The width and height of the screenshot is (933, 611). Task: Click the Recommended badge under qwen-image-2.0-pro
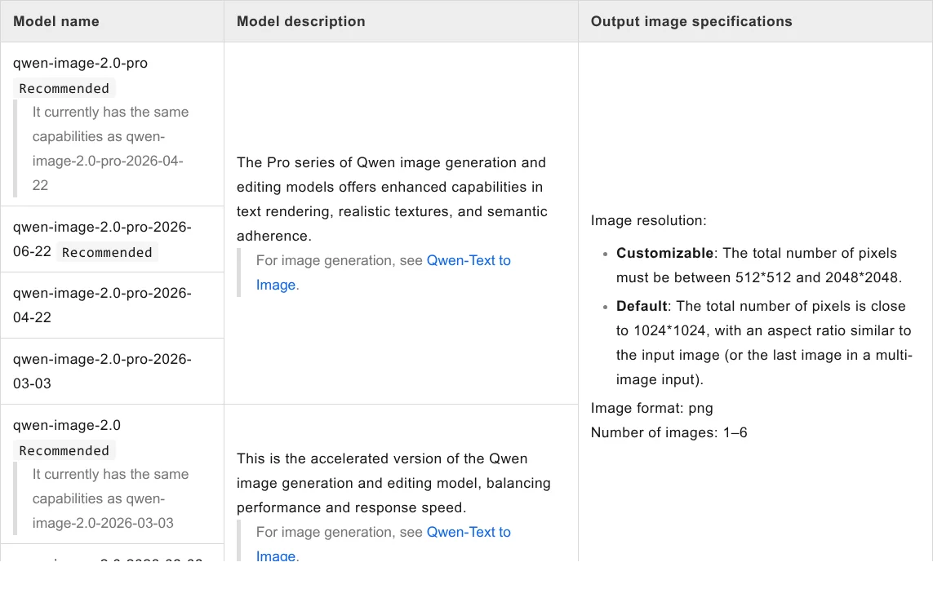64,88
